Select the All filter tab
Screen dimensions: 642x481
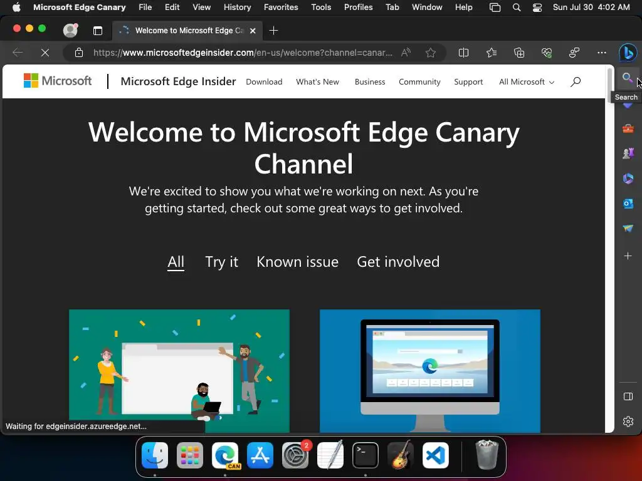click(176, 262)
